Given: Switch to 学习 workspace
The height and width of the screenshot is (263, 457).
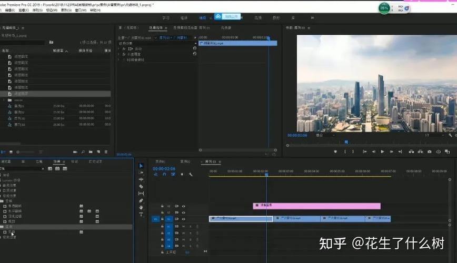Looking at the screenshot, I should click(x=166, y=18).
